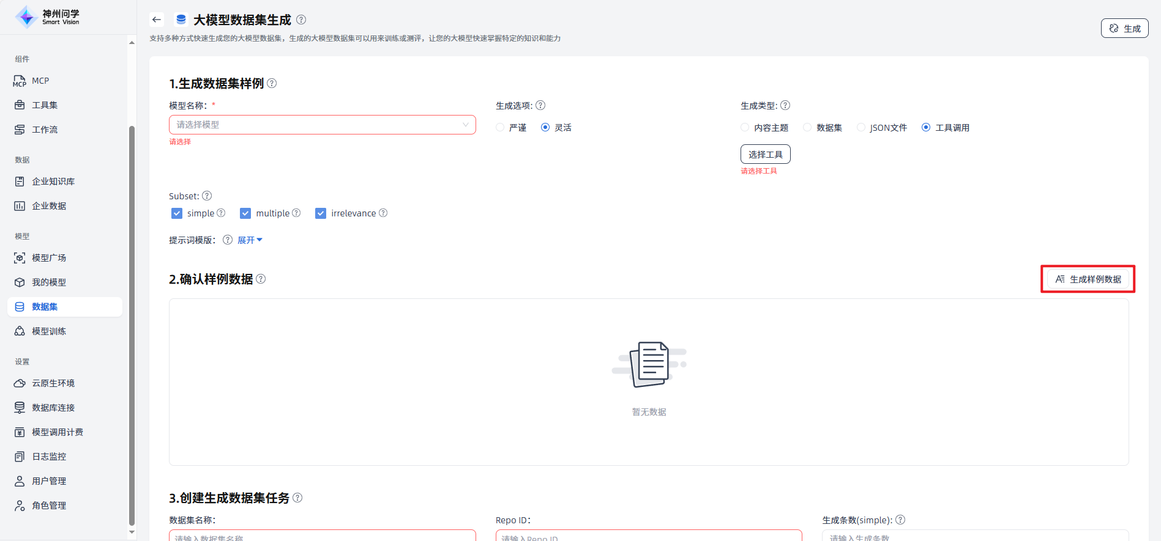
Task: Click help icon next to 提示词模版
Action: [x=228, y=240]
